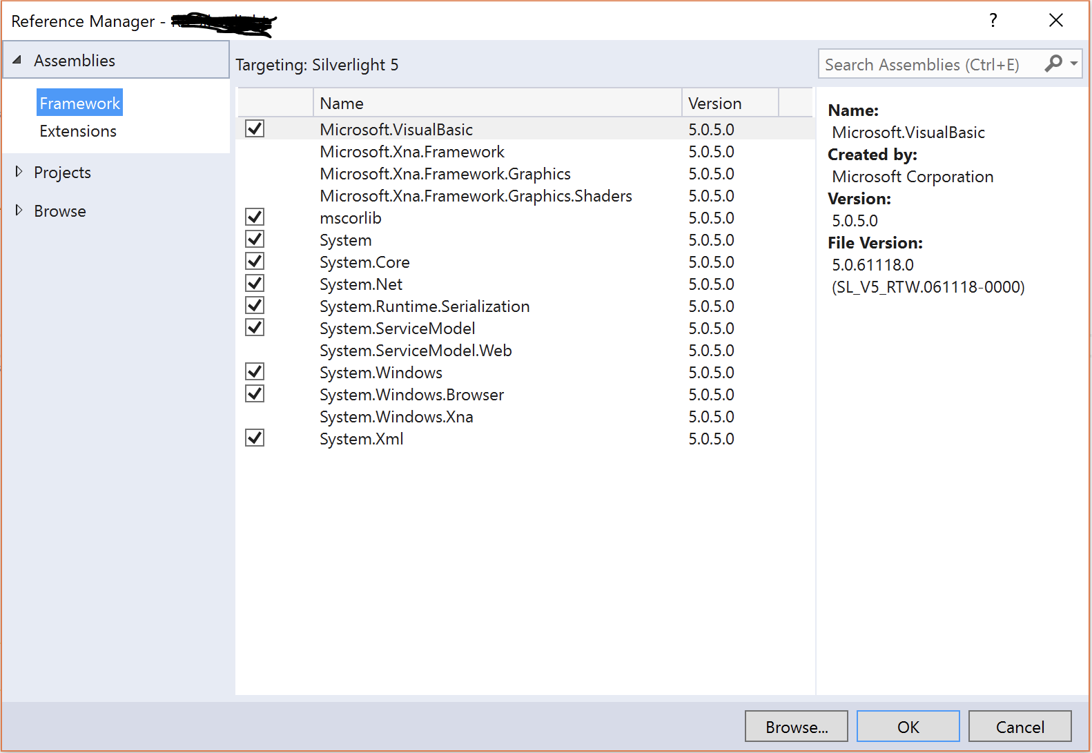
Task: Toggle System.Core checkbox
Action: click(255, 261)
